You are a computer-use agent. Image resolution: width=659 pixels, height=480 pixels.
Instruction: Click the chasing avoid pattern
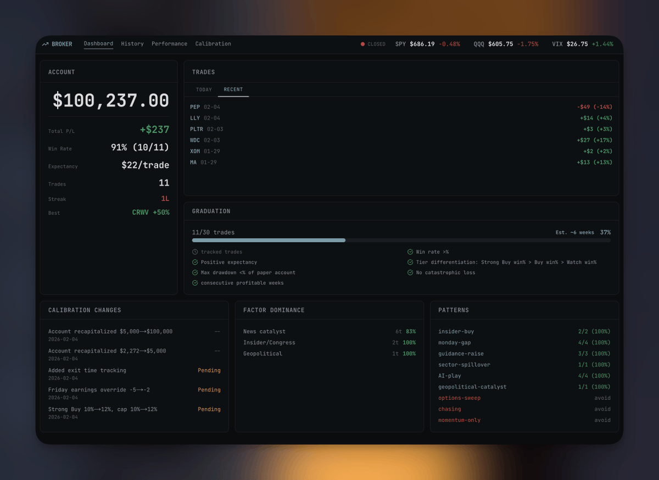(524, 409)
